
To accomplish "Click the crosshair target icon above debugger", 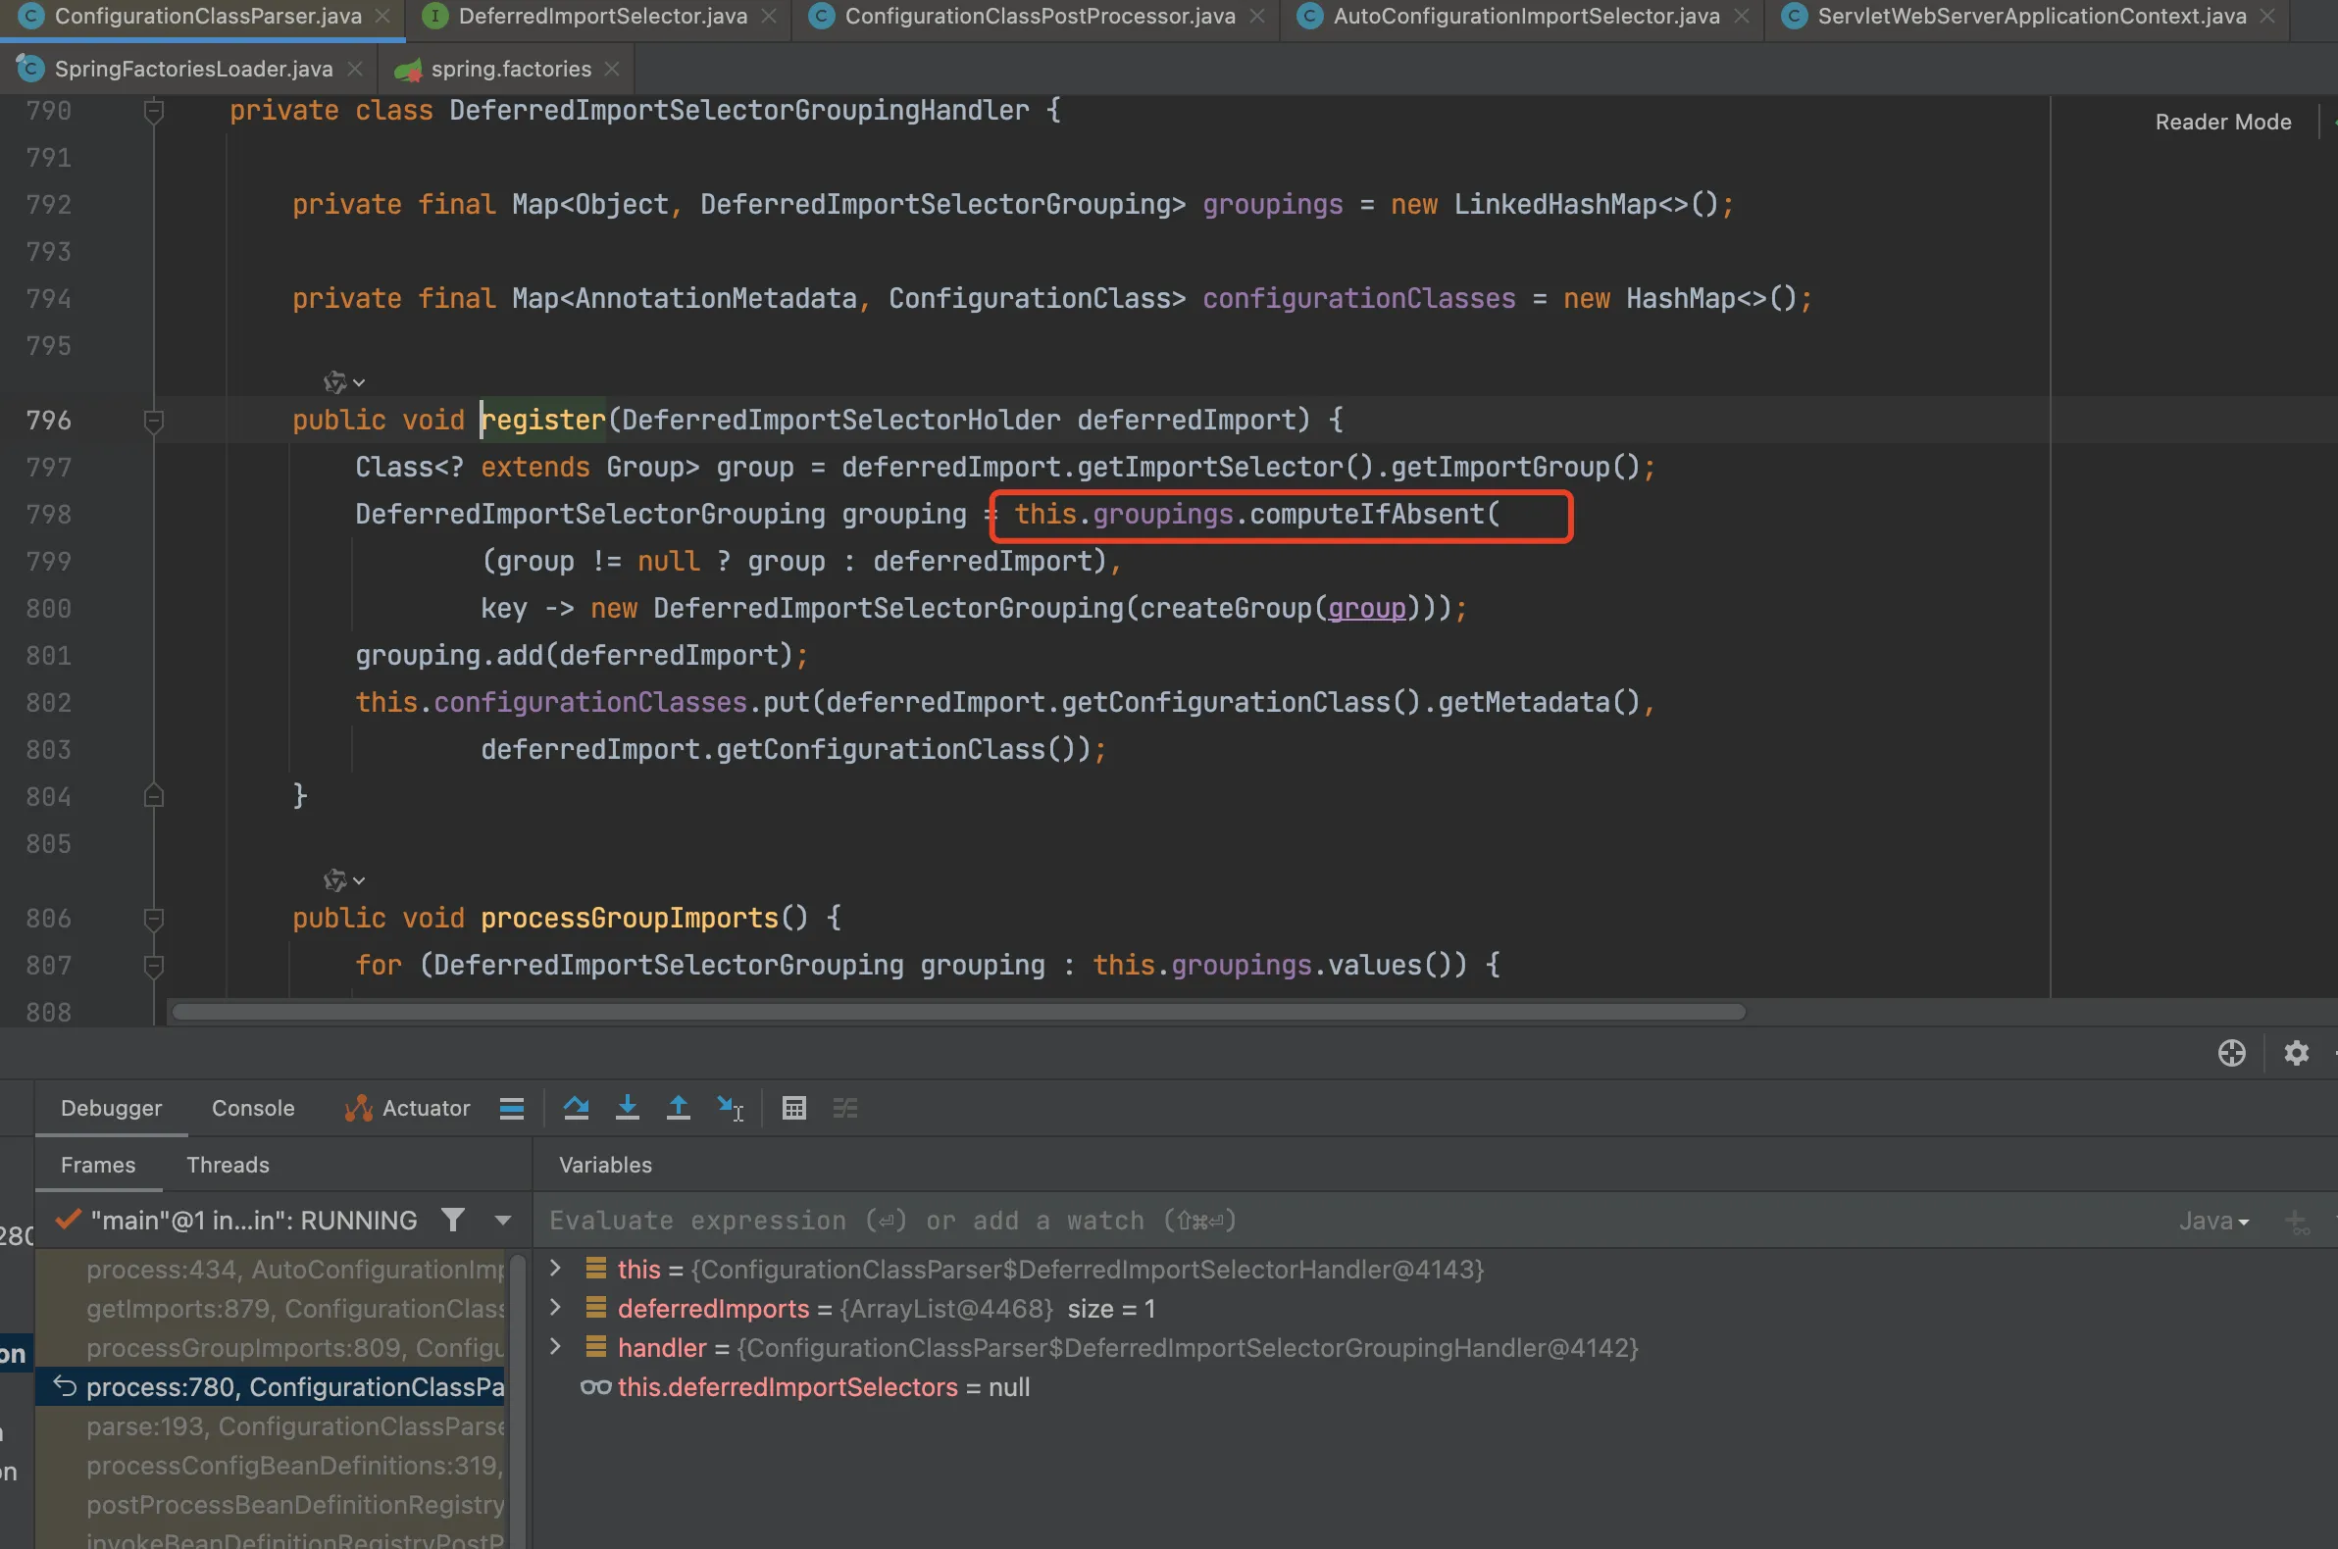I will 2231,1053.
